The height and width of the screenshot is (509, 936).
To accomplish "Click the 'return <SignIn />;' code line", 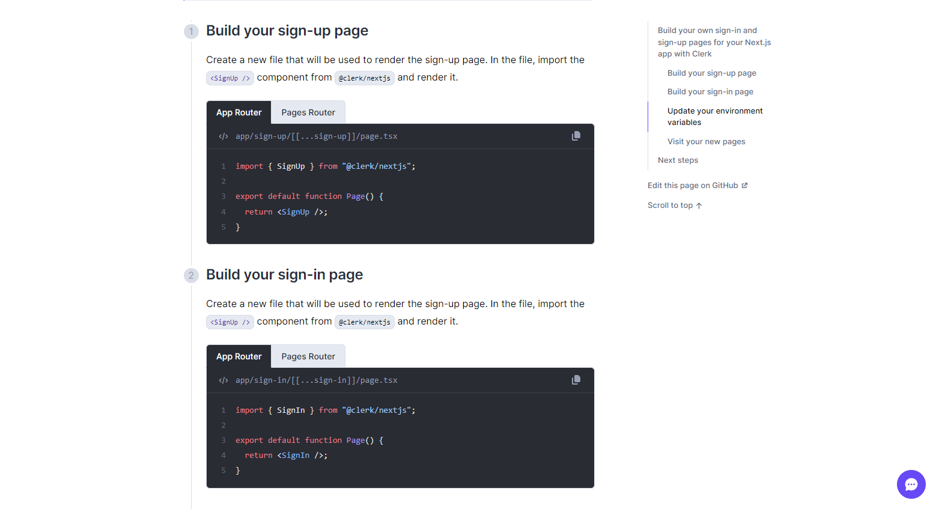I will coord(286,456).
